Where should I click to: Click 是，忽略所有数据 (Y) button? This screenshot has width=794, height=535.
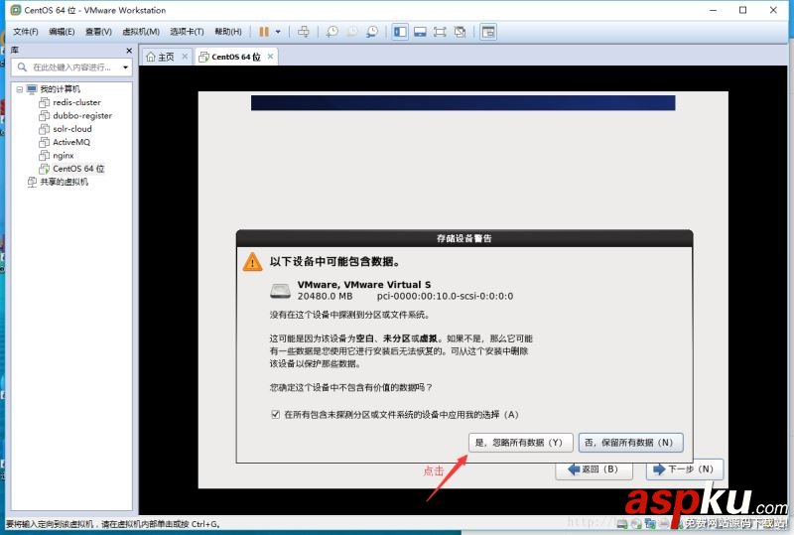point(520,443)
